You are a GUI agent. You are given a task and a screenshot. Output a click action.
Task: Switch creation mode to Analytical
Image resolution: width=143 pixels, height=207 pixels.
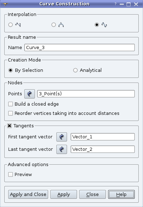tap(75, 70)
